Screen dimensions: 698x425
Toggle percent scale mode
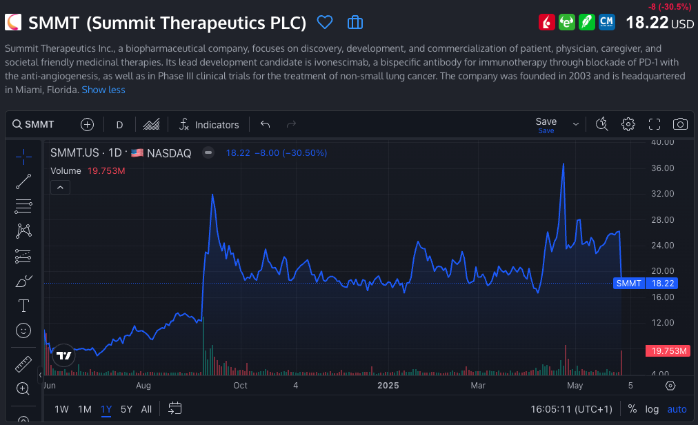632,409
